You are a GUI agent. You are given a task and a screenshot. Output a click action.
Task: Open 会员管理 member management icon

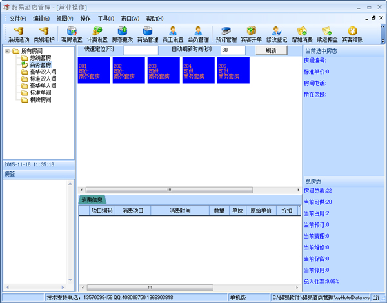tap(198, 35)
